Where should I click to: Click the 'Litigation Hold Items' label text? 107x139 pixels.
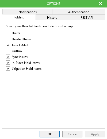pos(26,69)
